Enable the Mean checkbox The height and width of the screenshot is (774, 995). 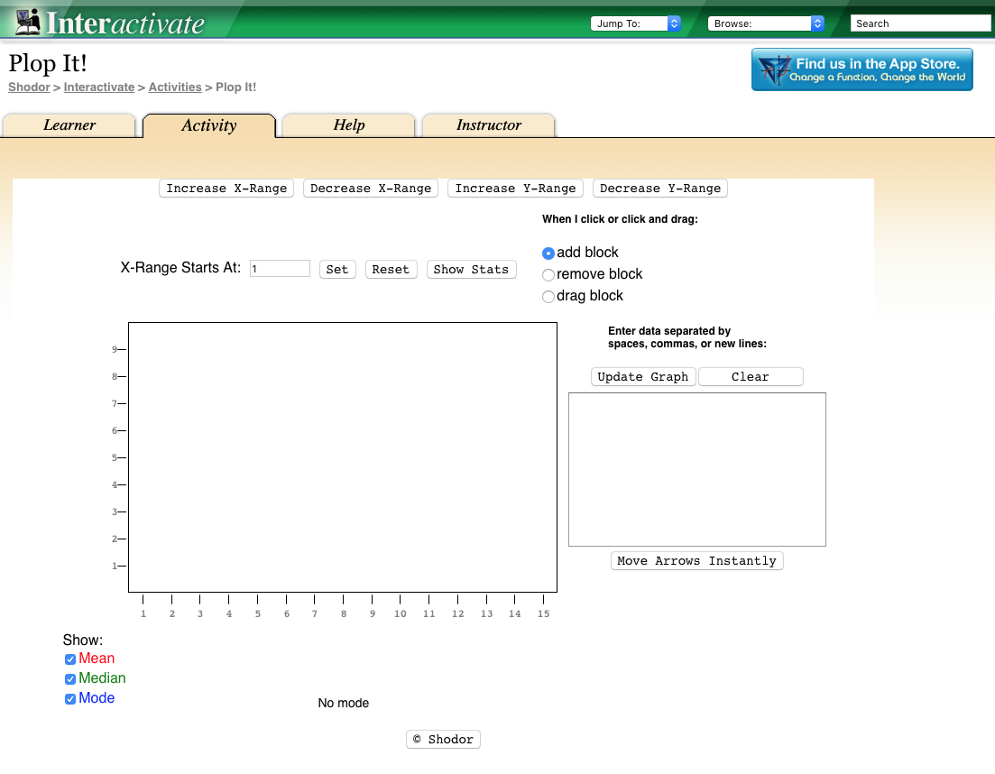point(70,659)
